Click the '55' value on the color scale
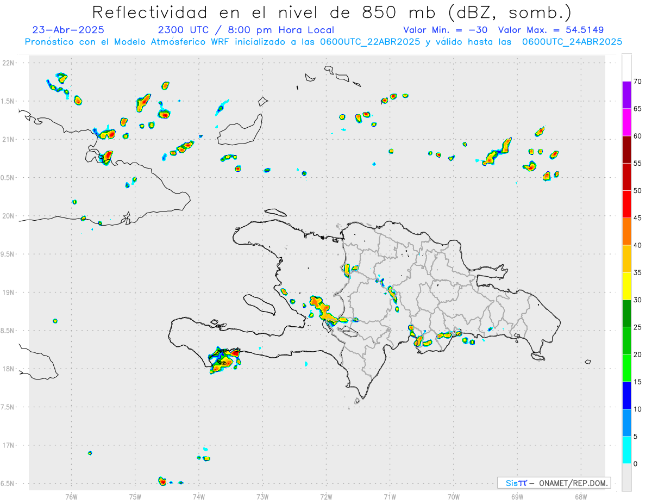The width and height of the screenshot is (652, 504). [638, 163]
